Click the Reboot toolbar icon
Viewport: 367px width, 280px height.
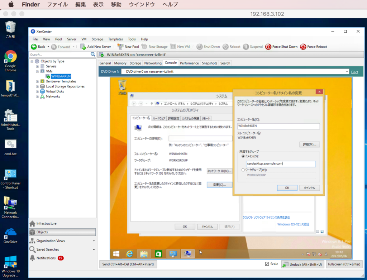point(225,47)
